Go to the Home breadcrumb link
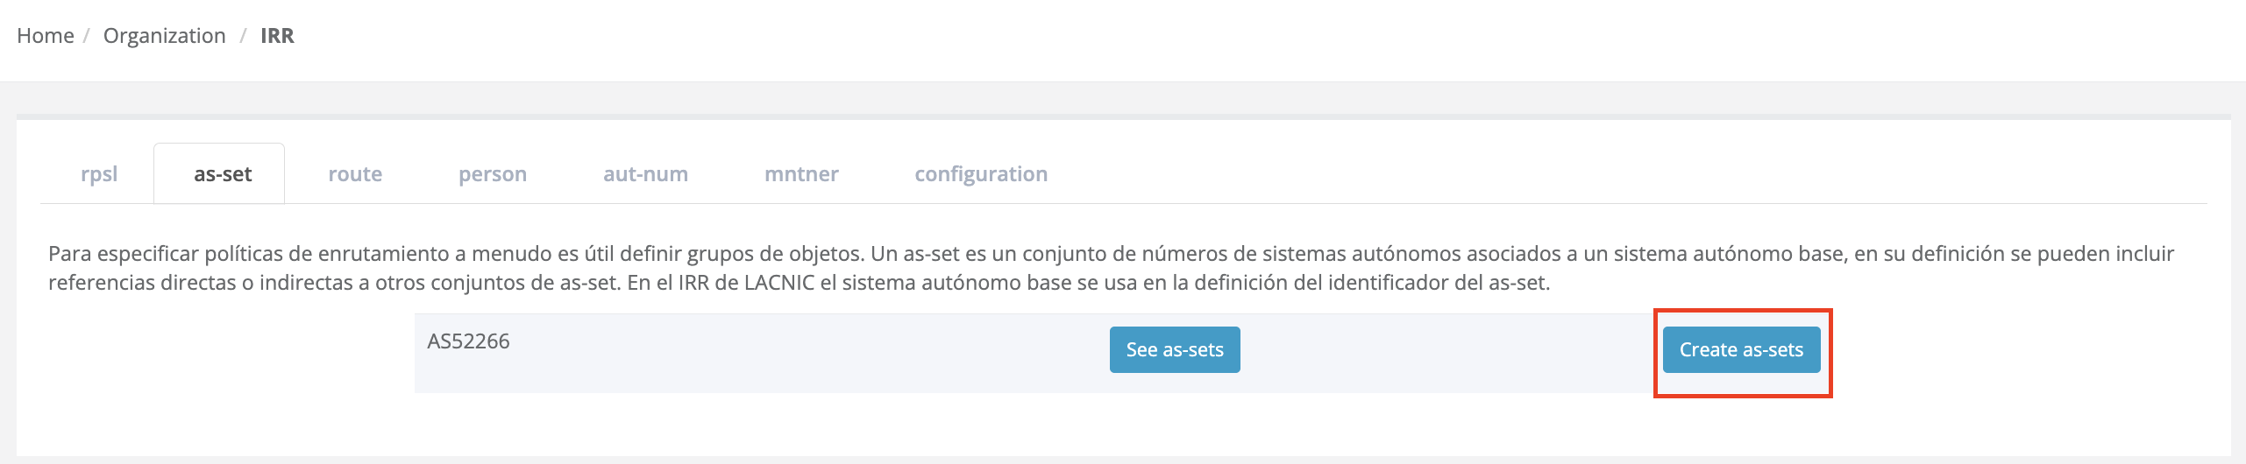This screenshot has width=2246, height=464. click(x=46, y=36)
